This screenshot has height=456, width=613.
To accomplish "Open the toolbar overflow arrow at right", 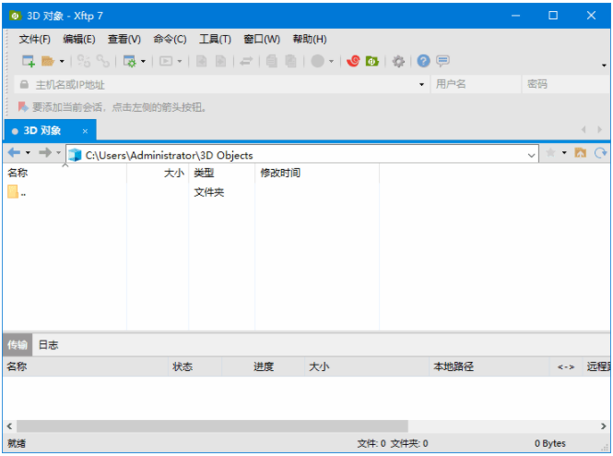I will (604, 66).
